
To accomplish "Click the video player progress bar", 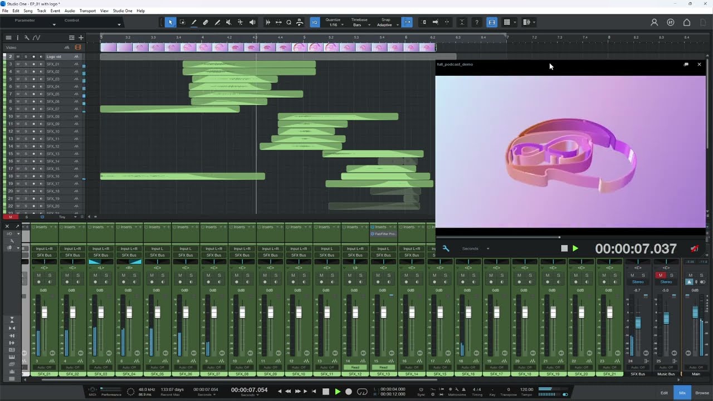I will tap(570, 237).
